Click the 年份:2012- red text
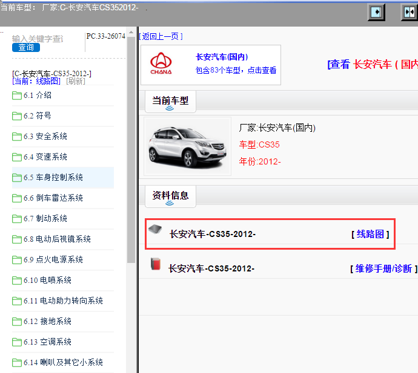 [260, 161]
